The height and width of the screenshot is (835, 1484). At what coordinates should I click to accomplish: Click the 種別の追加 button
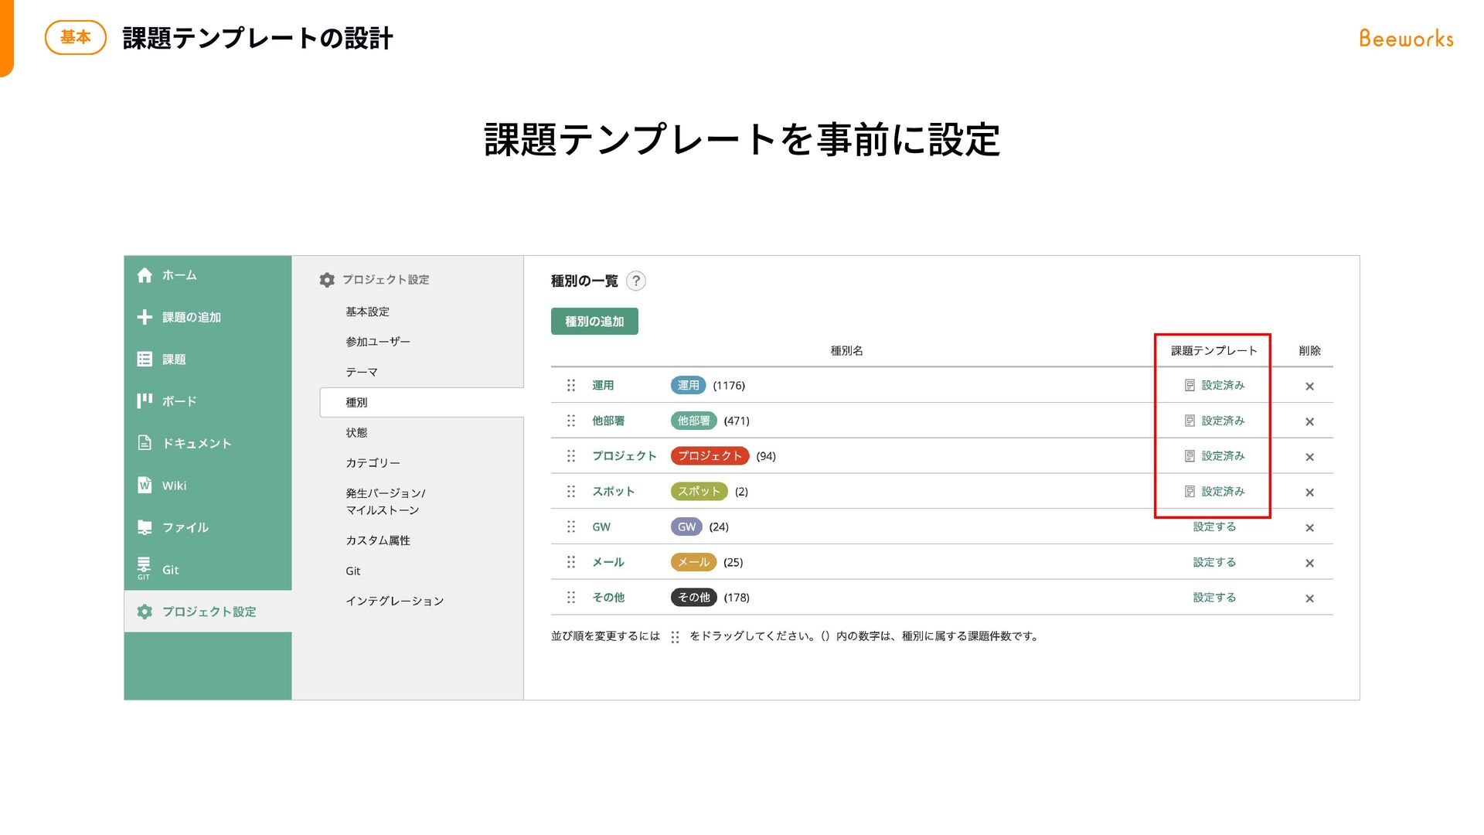coord(594,322)
